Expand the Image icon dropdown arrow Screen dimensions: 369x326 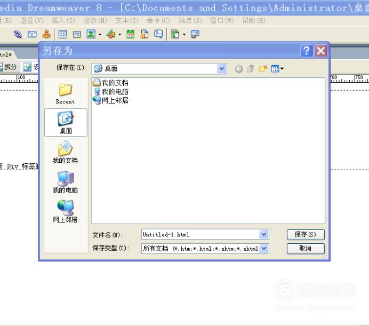coord(100,34)
